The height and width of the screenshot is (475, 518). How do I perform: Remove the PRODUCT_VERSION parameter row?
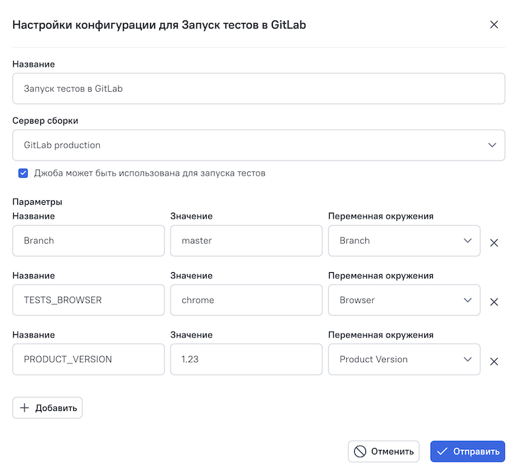point(494,361)
